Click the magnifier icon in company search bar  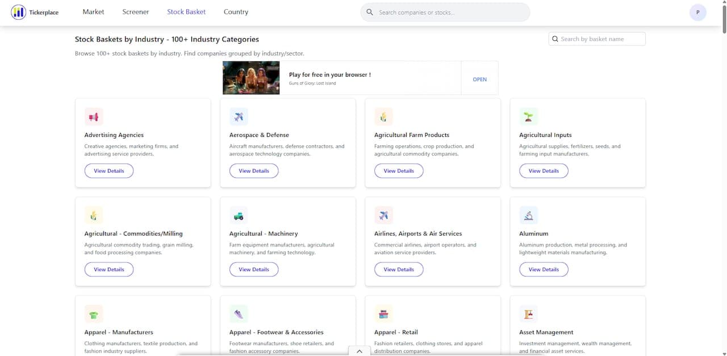tap(370, 12)
